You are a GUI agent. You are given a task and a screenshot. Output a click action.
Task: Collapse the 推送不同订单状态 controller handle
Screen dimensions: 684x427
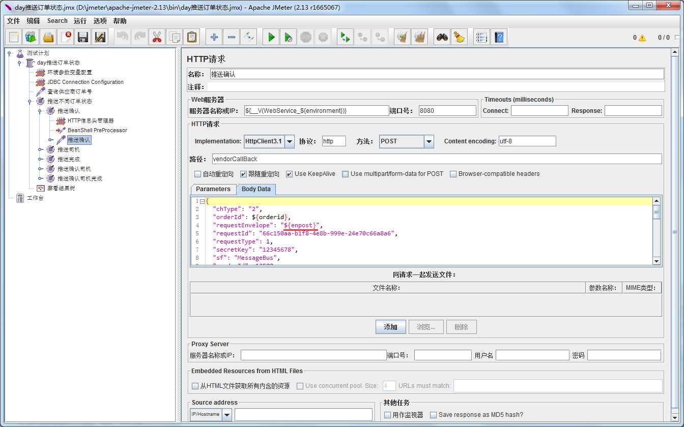click(30, 101)
